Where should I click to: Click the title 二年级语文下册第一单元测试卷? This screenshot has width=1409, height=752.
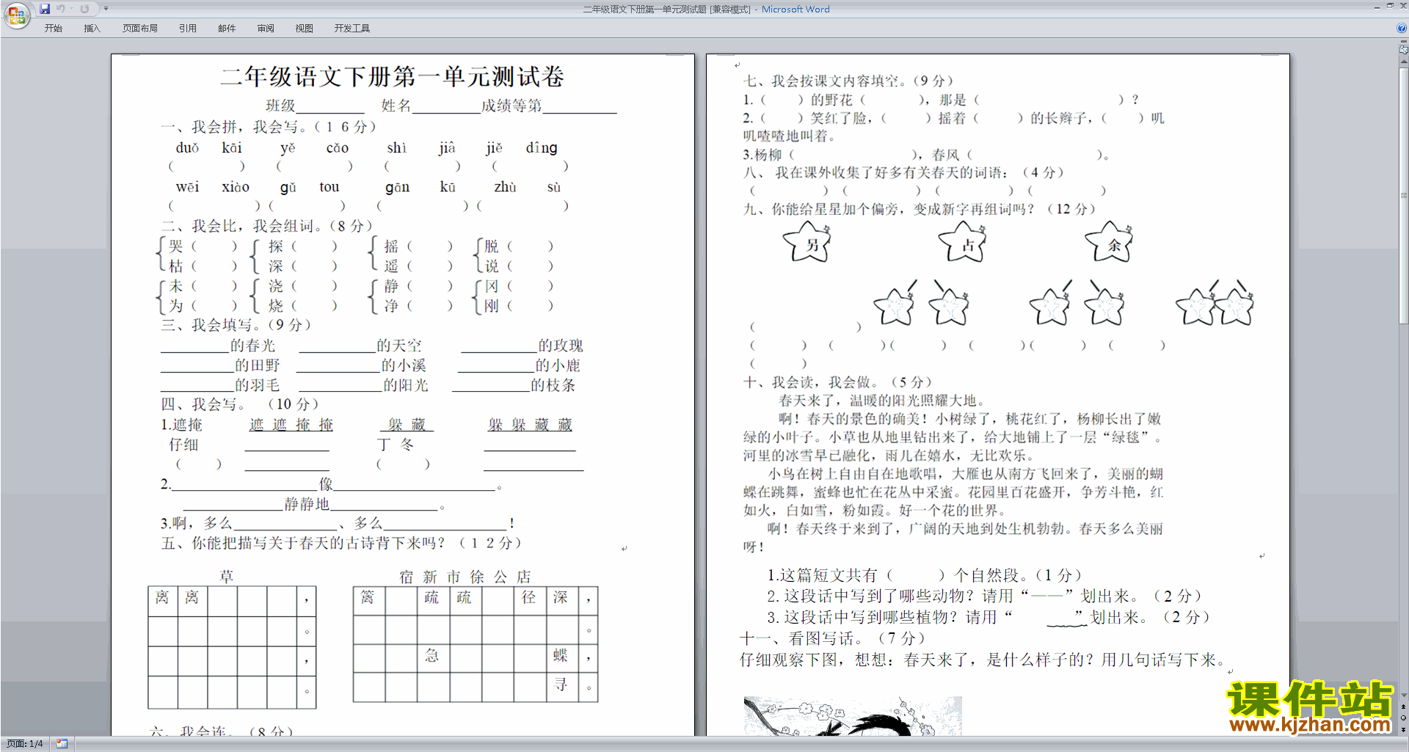393,76
